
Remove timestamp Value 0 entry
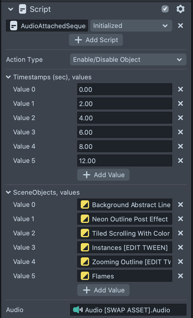[x=180, y=89]
